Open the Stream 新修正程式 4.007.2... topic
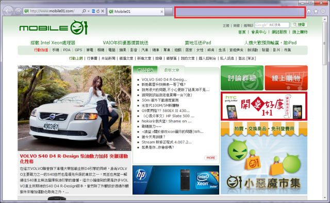 click(167, 142)
